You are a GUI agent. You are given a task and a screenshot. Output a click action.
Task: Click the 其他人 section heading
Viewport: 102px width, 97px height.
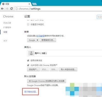click(x=28, y=47)
